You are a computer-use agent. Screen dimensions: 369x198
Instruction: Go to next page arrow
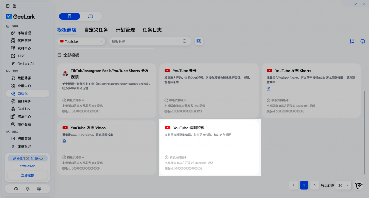coord(315,185)
